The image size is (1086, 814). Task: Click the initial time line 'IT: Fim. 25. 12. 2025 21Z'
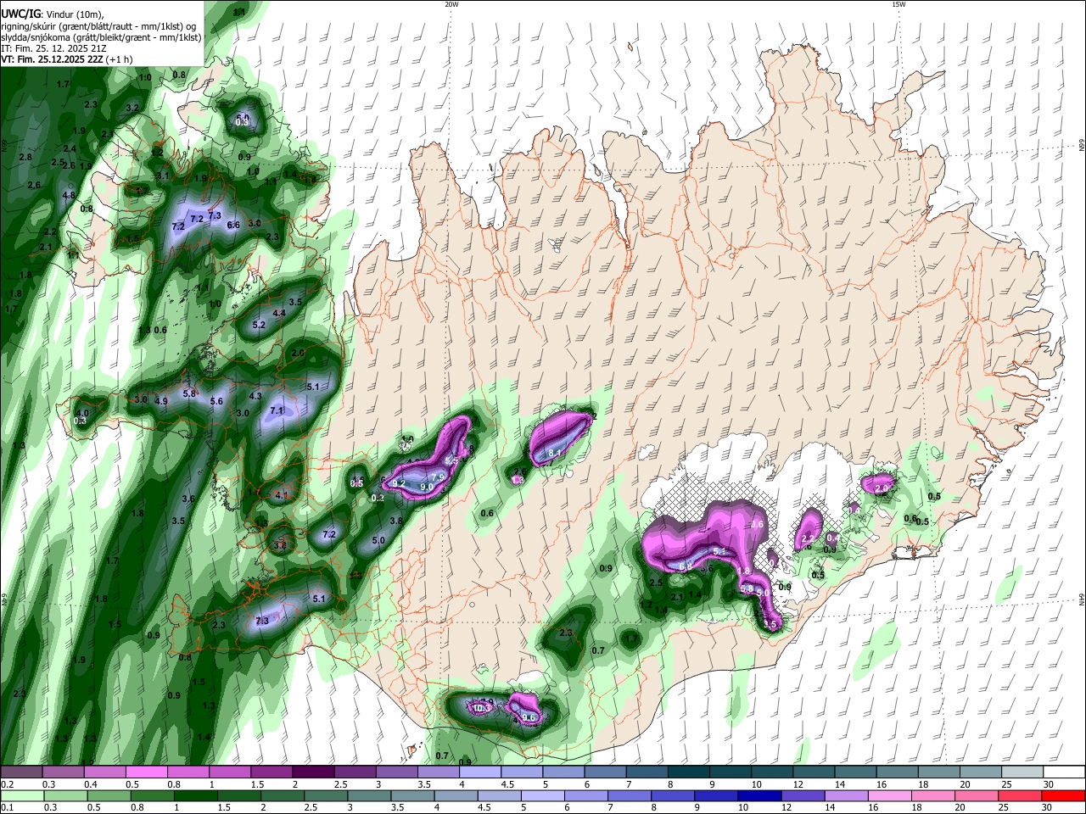(53, 48)
